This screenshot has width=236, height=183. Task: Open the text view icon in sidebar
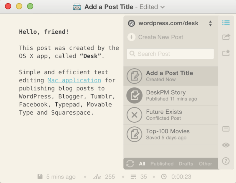pos(226,129)
